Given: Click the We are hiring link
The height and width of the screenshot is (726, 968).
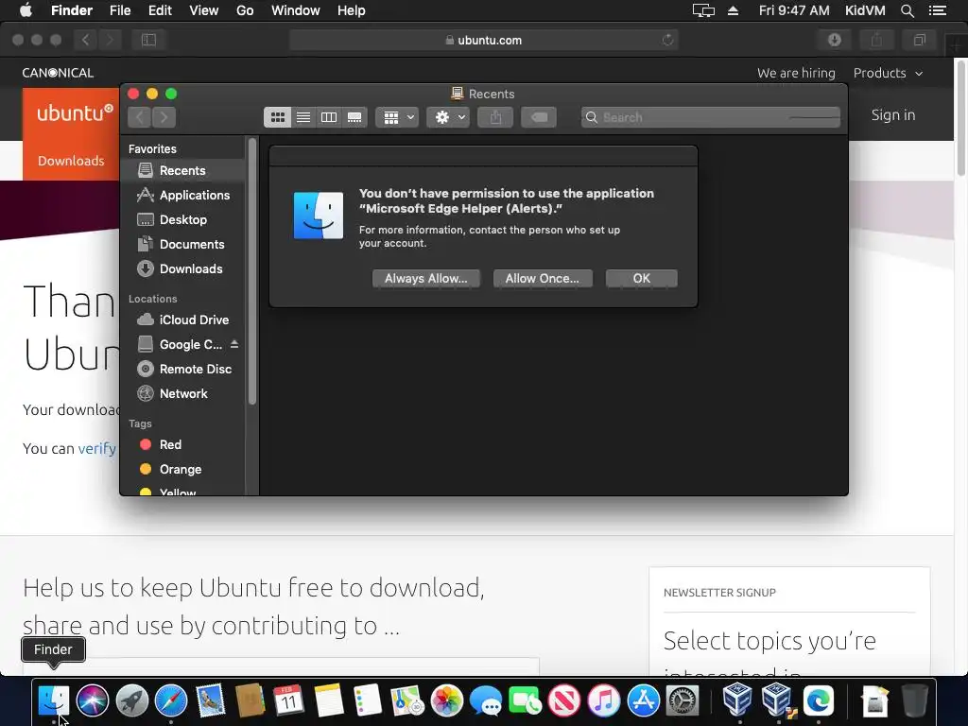Looking at the screenshot, I should point(796,73).
